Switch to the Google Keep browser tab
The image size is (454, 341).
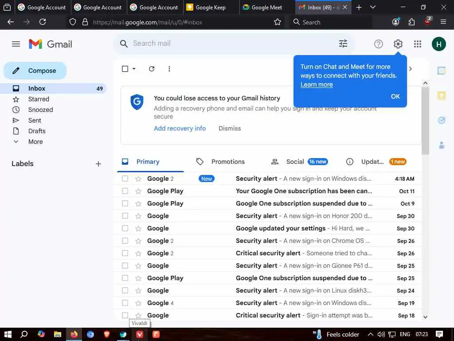pos(211,7)
